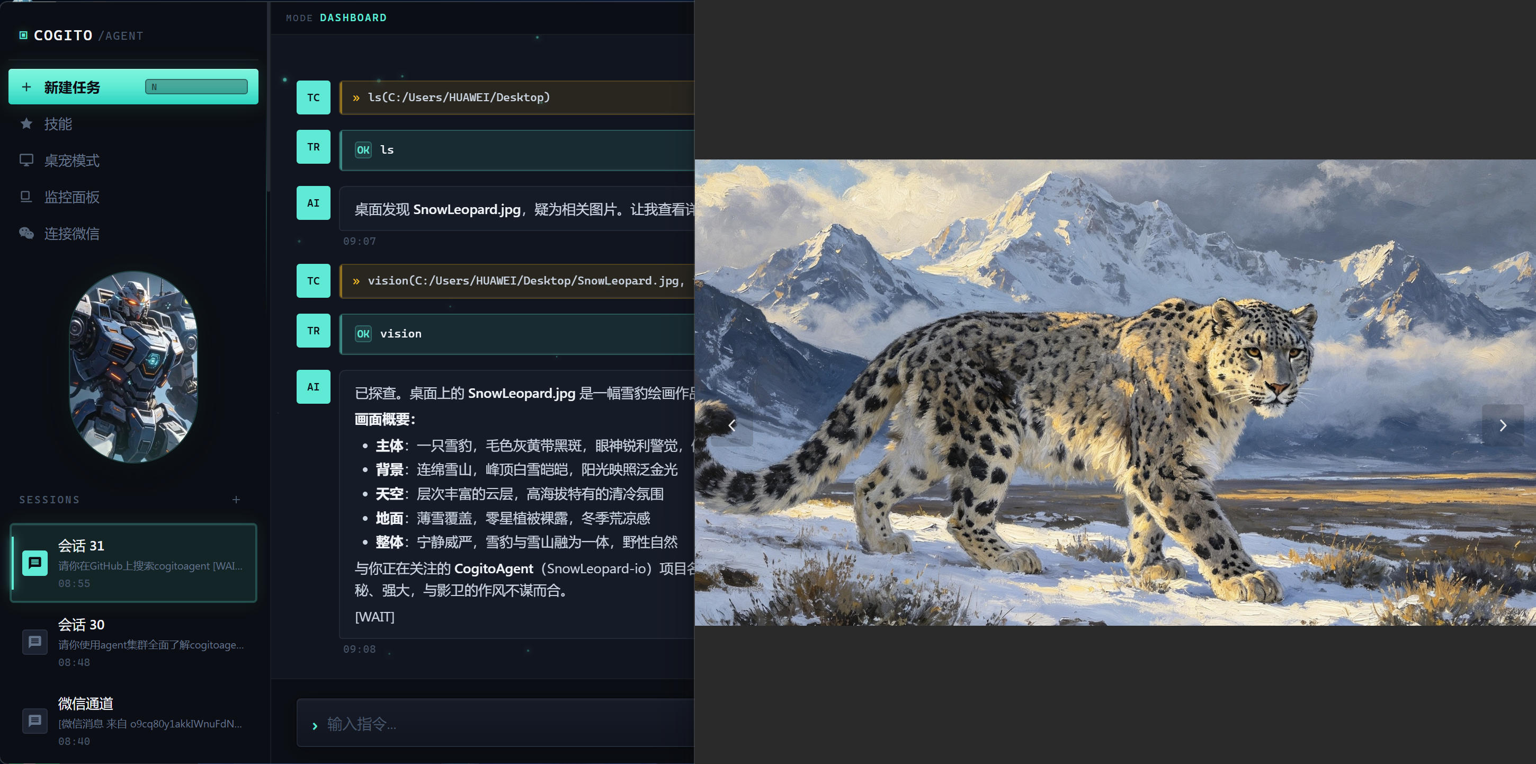1536x764 pixels.
Task: Click the chat icon of 会话 30
Action: [34, 642]
